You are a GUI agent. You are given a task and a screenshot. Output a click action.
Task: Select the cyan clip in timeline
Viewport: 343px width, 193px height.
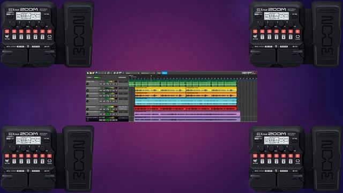[x=186, y=101]
